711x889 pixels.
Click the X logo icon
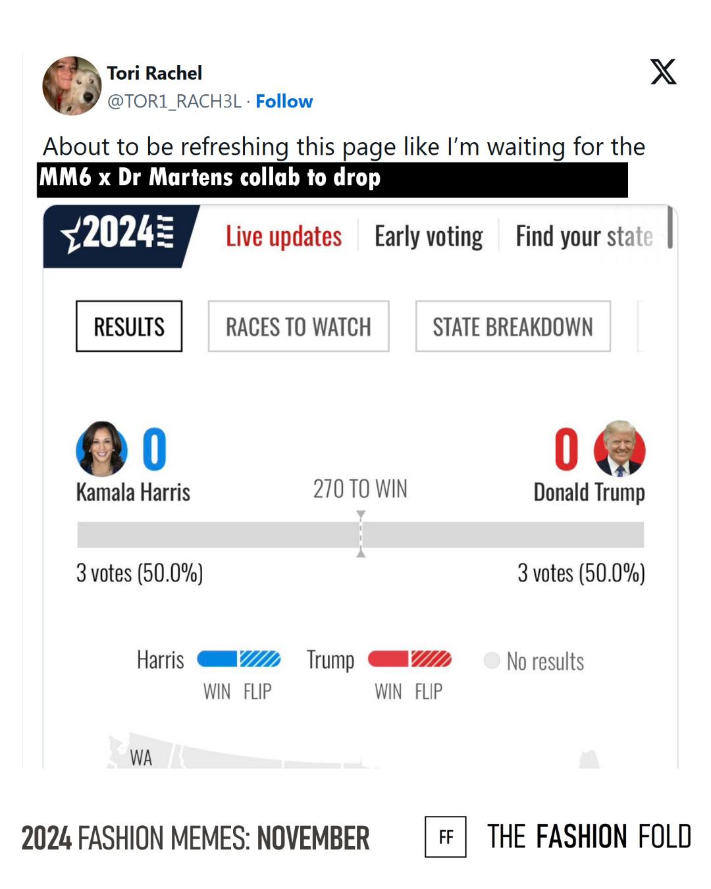[x=663, y=72]
